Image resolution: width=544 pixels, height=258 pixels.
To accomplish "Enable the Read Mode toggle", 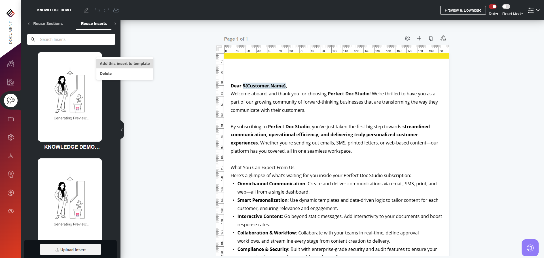I will 506,7.
